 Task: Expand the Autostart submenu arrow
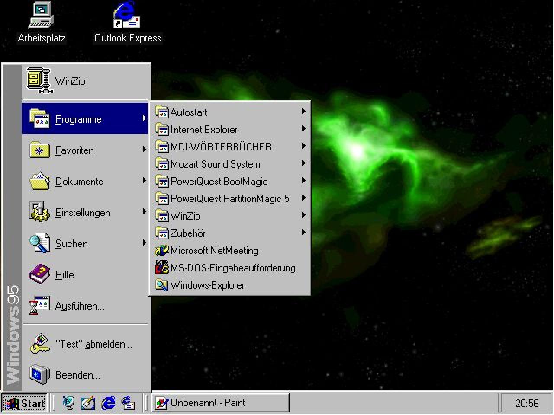click(x=303, y=111)
